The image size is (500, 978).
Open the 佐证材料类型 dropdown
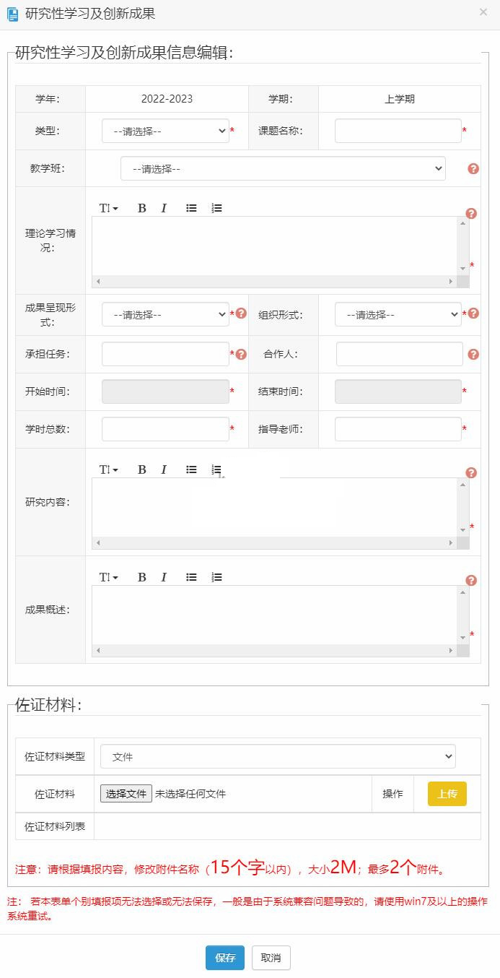coord(278,756)
